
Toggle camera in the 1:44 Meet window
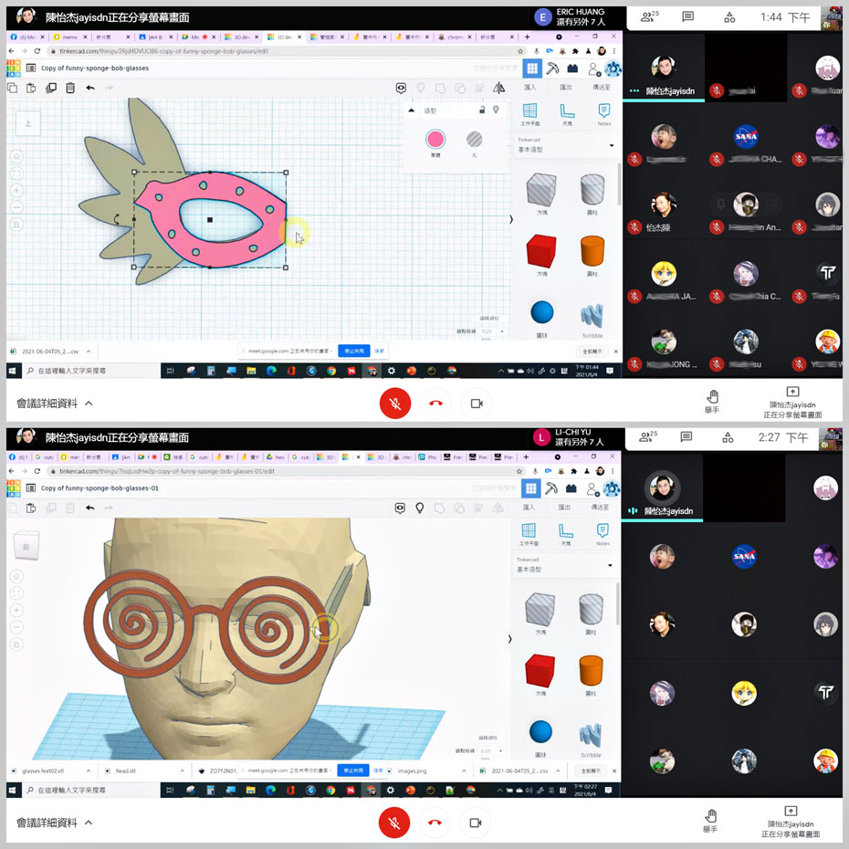477,404
